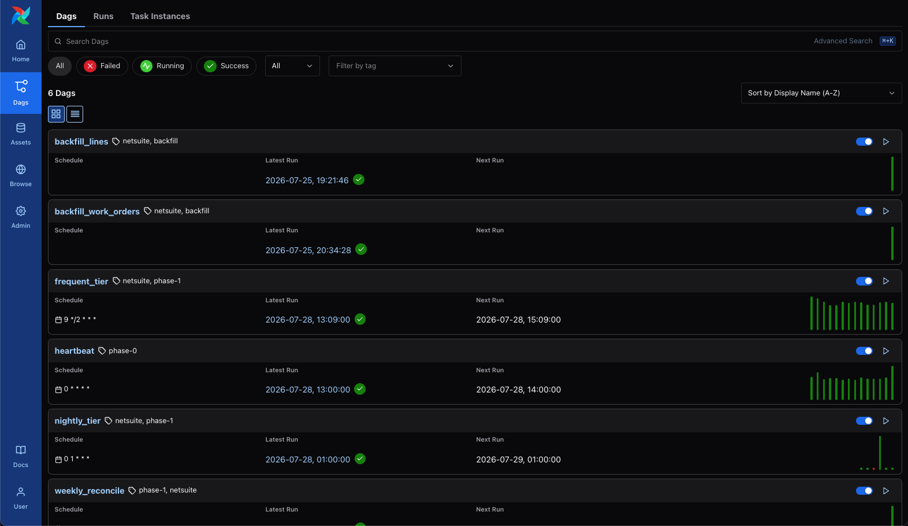Open run 2026-07-25, 19:21:46
The height and width of the screenshot is (526, 908).
[x=307, y=180]
